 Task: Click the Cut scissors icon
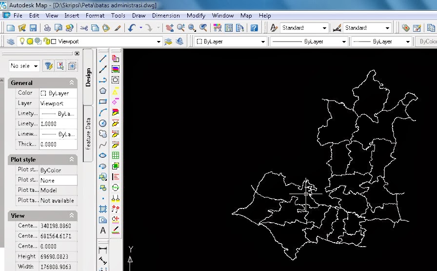pyautogui.click(x=84, y=28)
